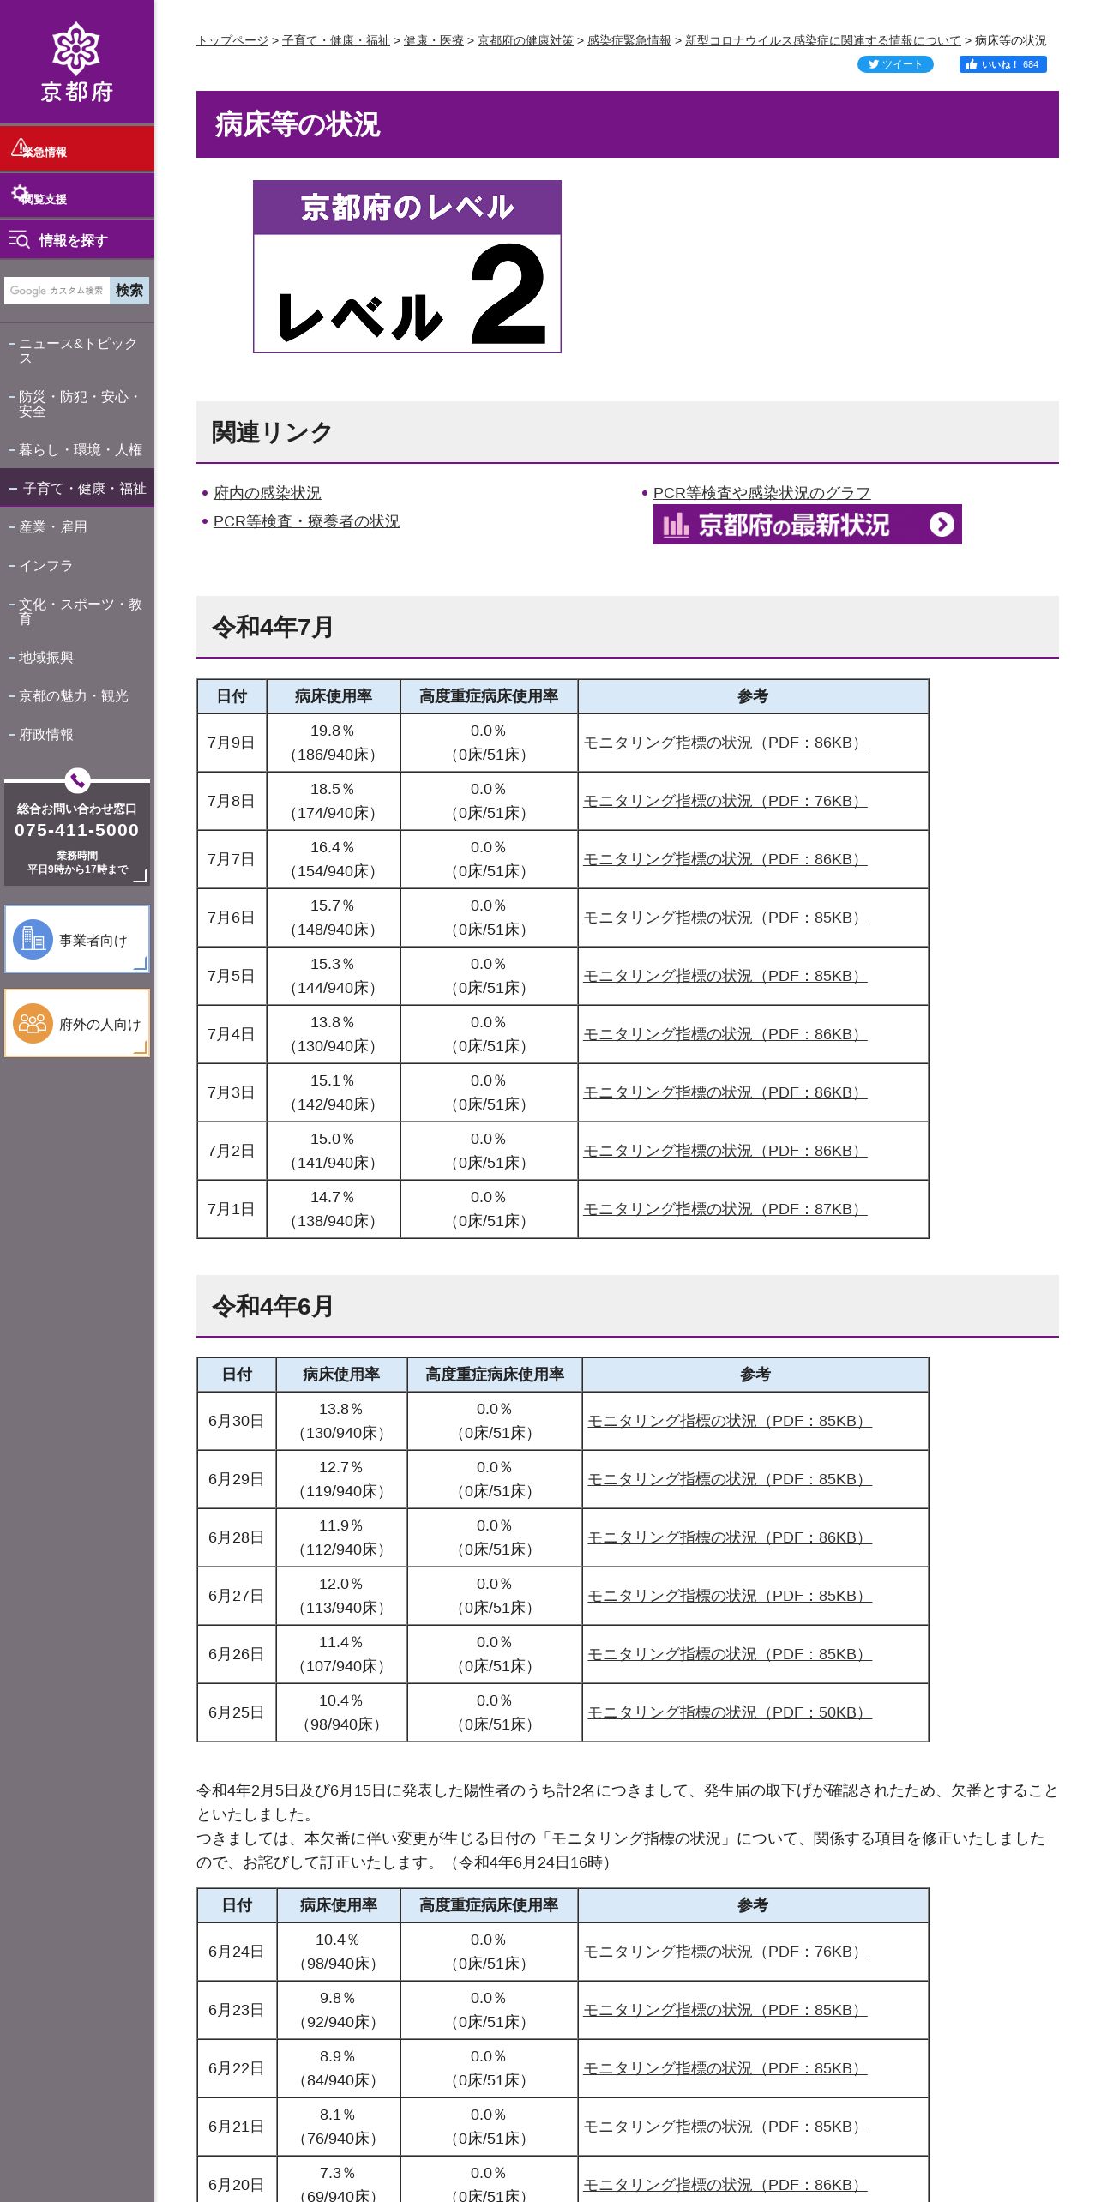This screenshot has width=1101, height=2202.
Task: Go to トップページ breadcrumb link
Action: pos(232,40)
